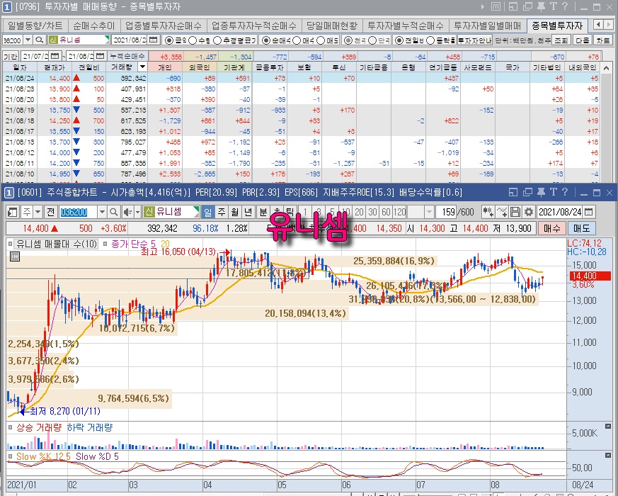618x496 pixels.
Task: Click the 매수 buy button
Action: click(x=551, y=228)
